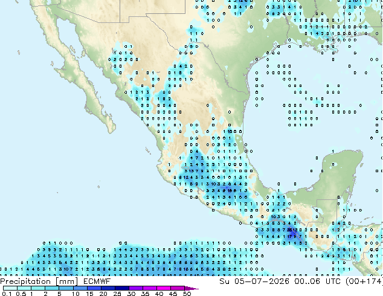Click the "50" legend value
This screenshot has width=383, height=296.
(x=187, y=294)
